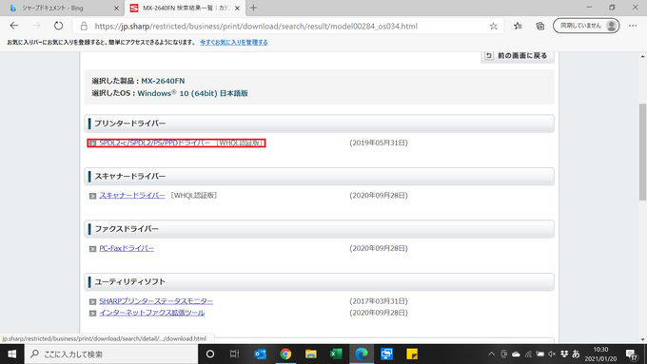
Task: Add this page to favorites star
Action: coord(494,27)
